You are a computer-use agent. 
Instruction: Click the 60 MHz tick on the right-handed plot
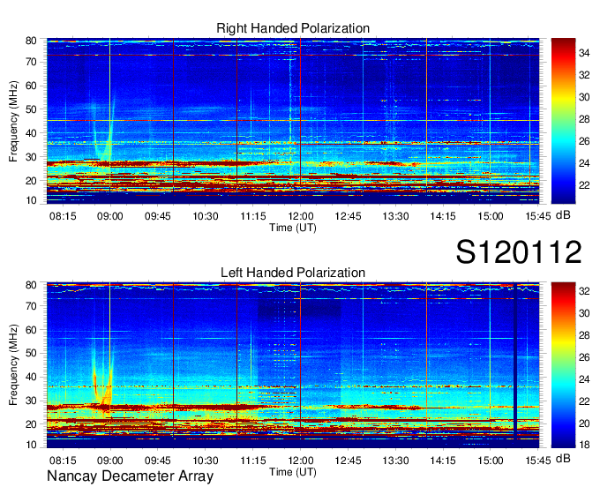coord(31,86)
